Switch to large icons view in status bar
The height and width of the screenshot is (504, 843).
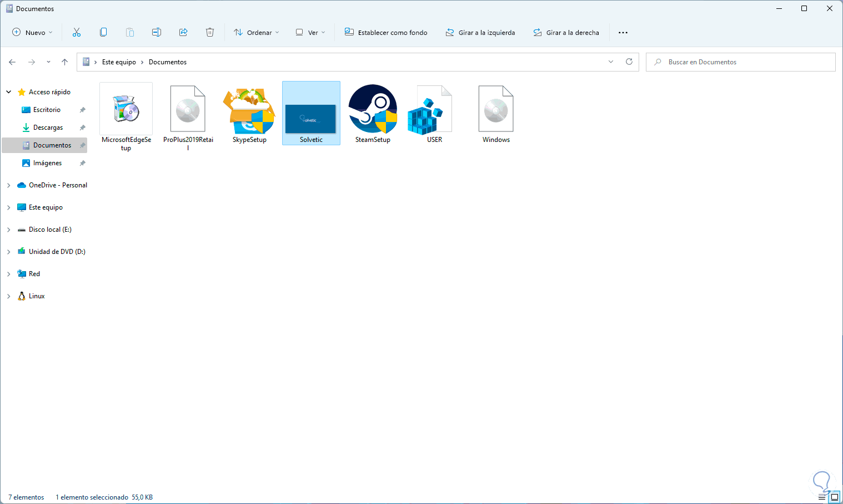(x=834, y=497)
